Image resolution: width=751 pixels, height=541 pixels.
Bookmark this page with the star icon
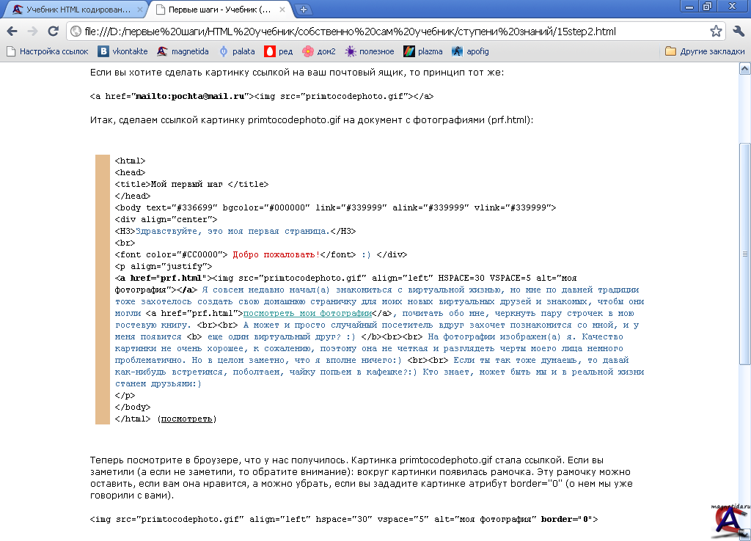[x=716, y=32]
